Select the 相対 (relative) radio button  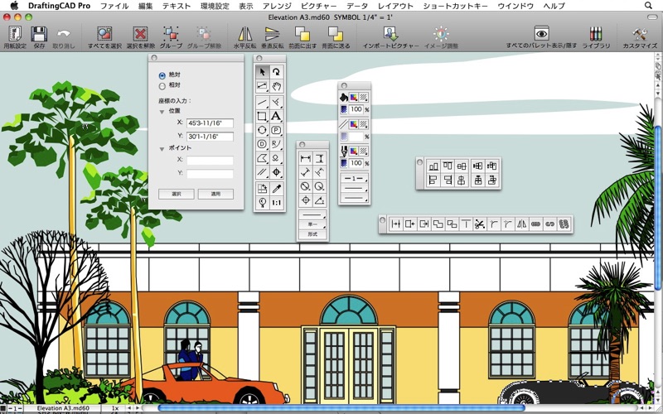[x=162, y=85]
